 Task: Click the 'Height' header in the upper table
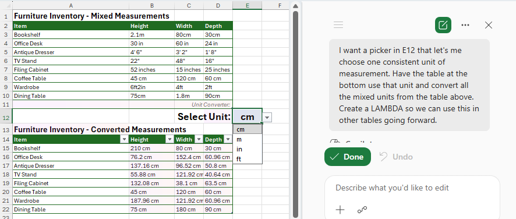(151, 26)
